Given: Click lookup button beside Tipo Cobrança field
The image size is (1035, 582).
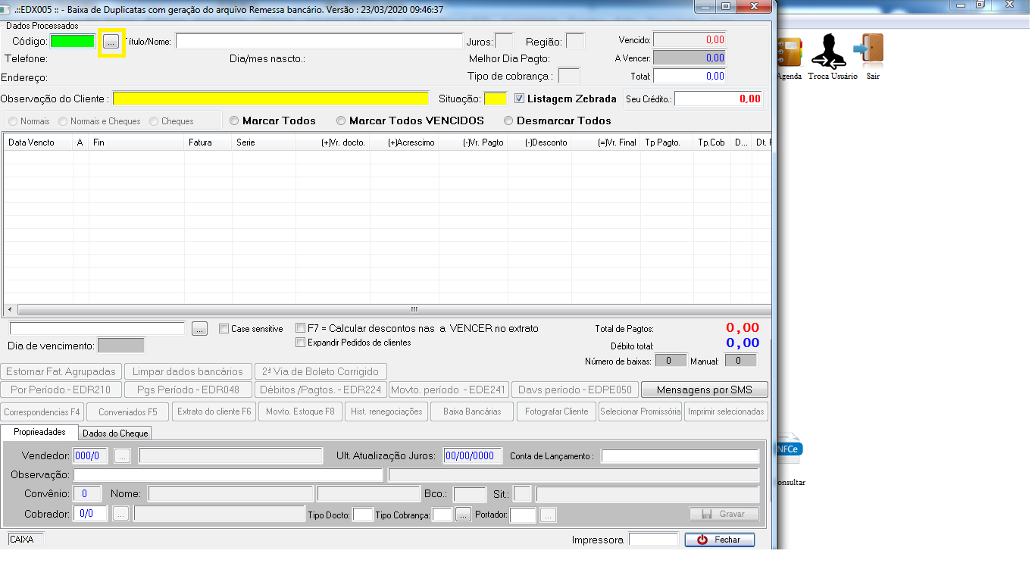Looking at the screenshot, I should coord(464,515).
